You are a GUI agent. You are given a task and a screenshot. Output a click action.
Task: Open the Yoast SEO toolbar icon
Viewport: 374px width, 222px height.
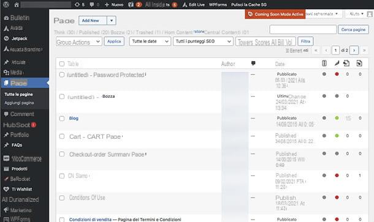[131, 4]
